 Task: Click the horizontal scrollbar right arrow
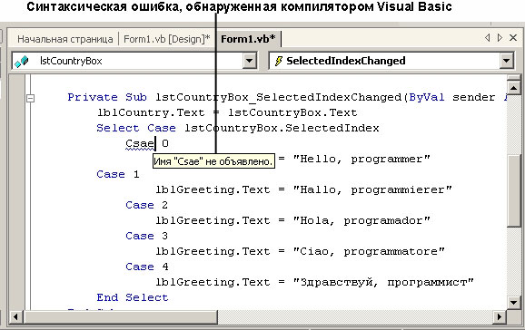(x=500, y=316)
